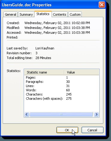This screenshot has width=111, height=141.
Task: Close the UsersGuide.doc Properties dialog
Action: 102,5
